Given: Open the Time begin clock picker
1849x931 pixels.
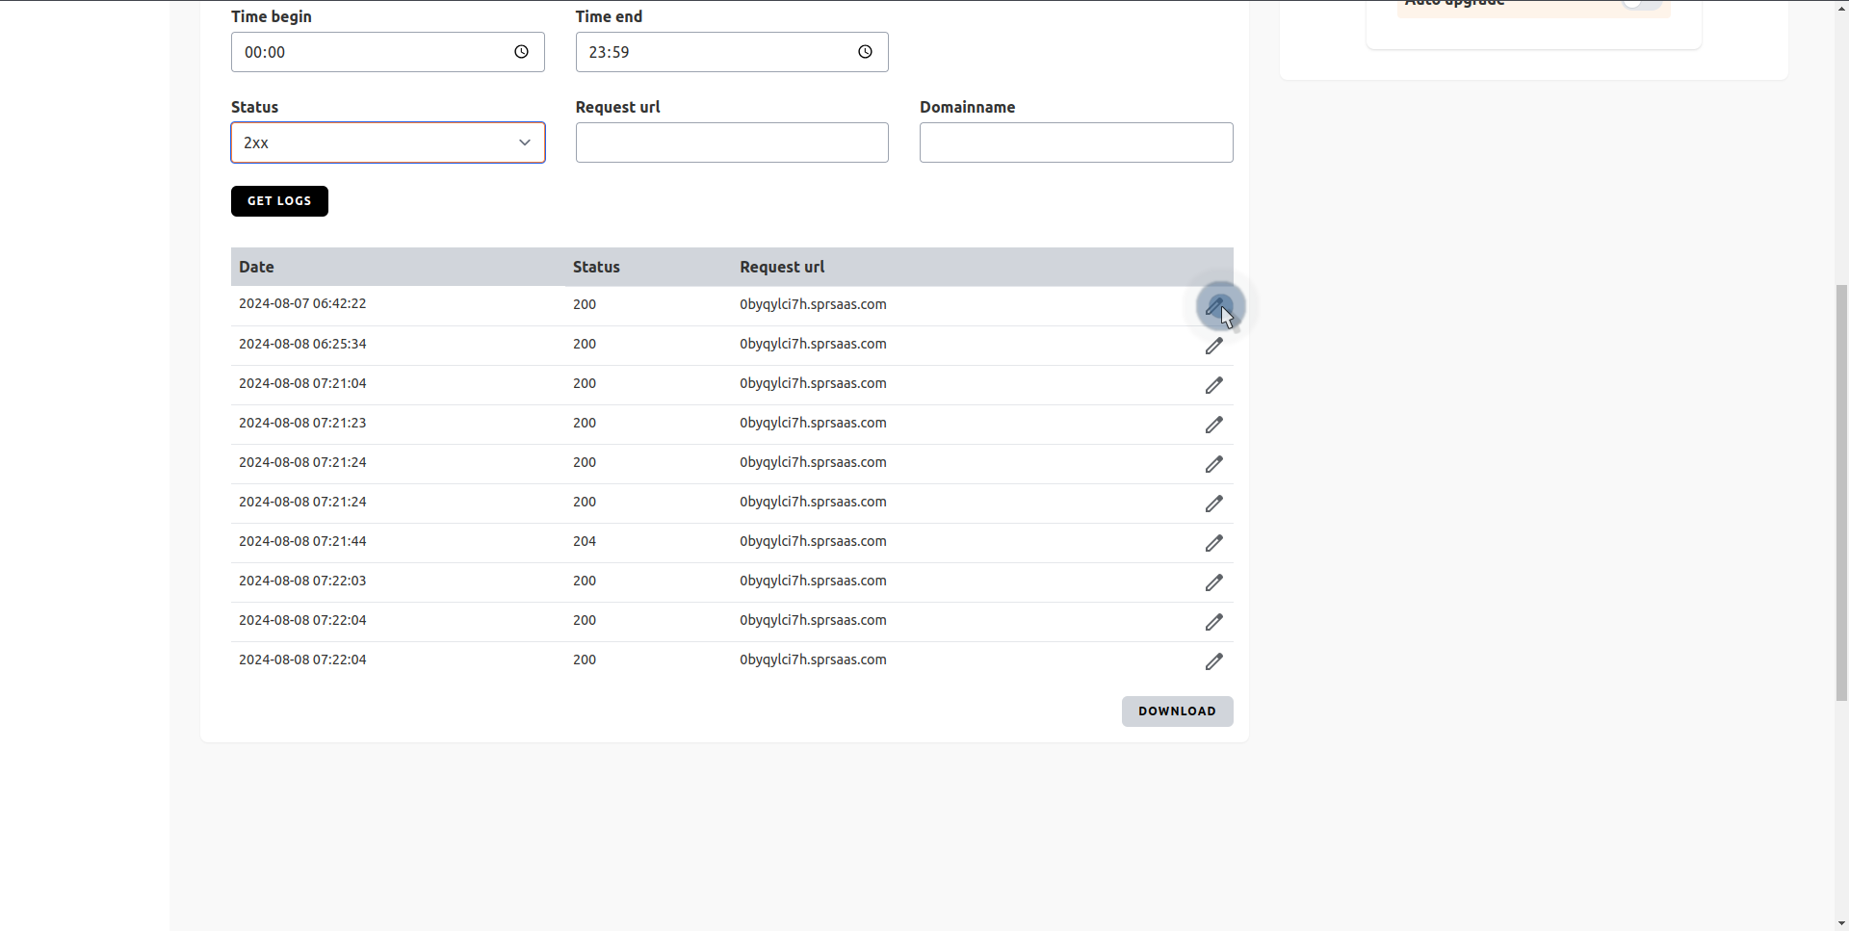Looking at the screenshot, I should tap(521, 52).
